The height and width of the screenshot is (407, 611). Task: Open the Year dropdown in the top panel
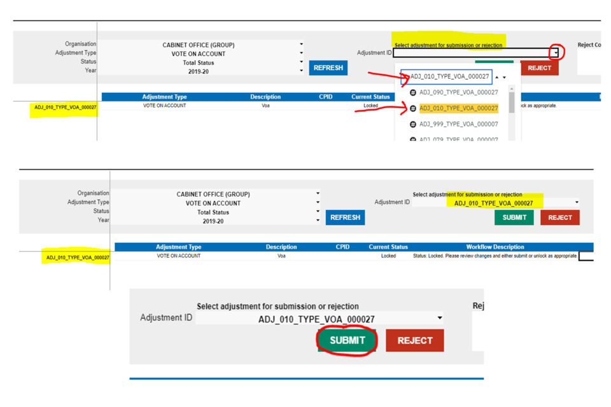pyautogui.click(x=302, y=71)
